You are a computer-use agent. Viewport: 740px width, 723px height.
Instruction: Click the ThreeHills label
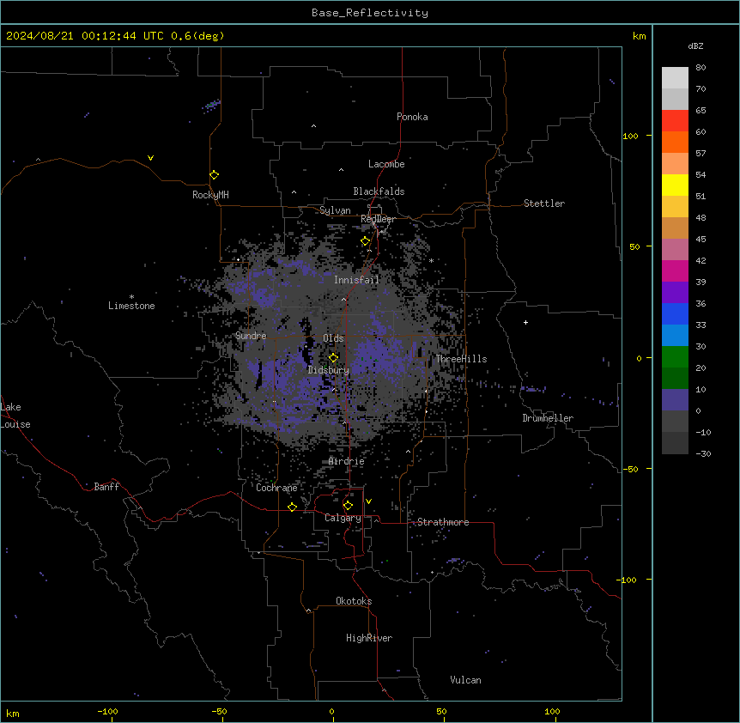461,359
